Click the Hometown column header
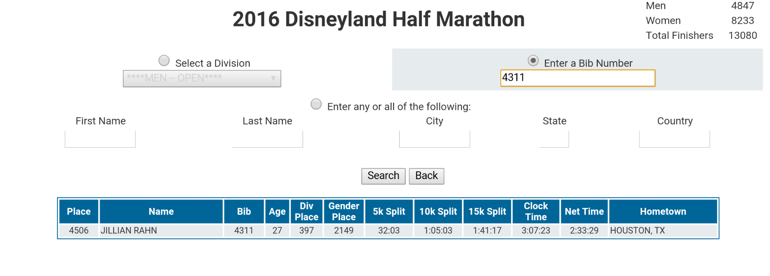Viewport: 770px width, 276px height. pos(663,211)
